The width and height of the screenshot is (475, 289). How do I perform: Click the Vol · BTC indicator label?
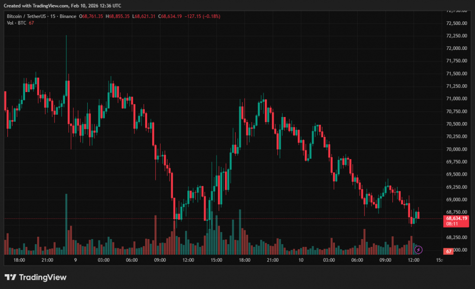16,23
